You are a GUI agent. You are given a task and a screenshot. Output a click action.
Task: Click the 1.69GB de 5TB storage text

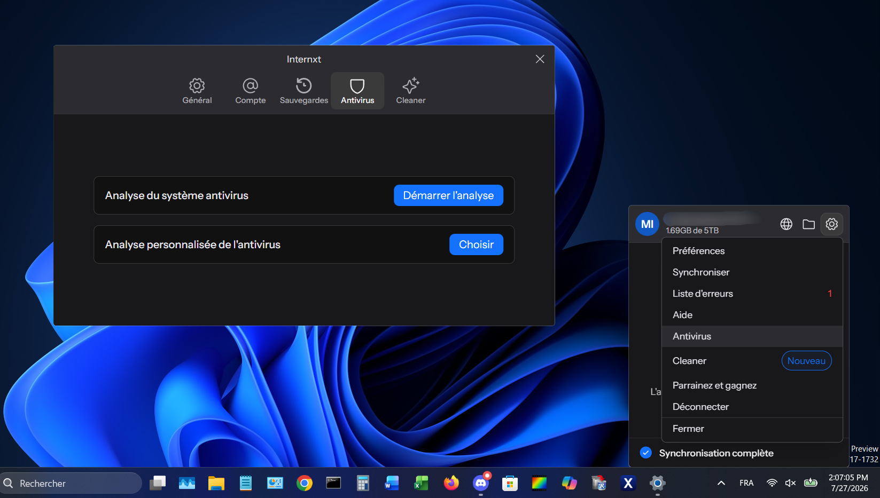[x=692, y=231]
